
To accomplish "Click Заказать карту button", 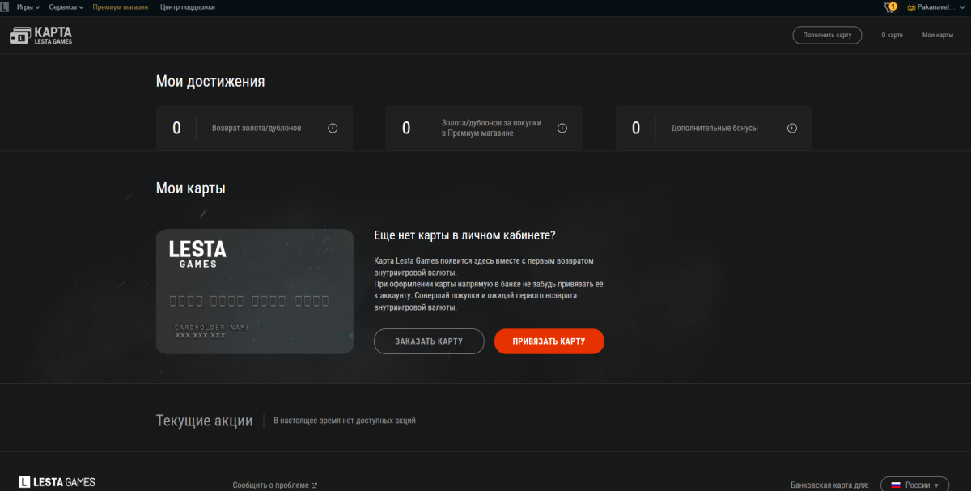I will click(429, 341).
